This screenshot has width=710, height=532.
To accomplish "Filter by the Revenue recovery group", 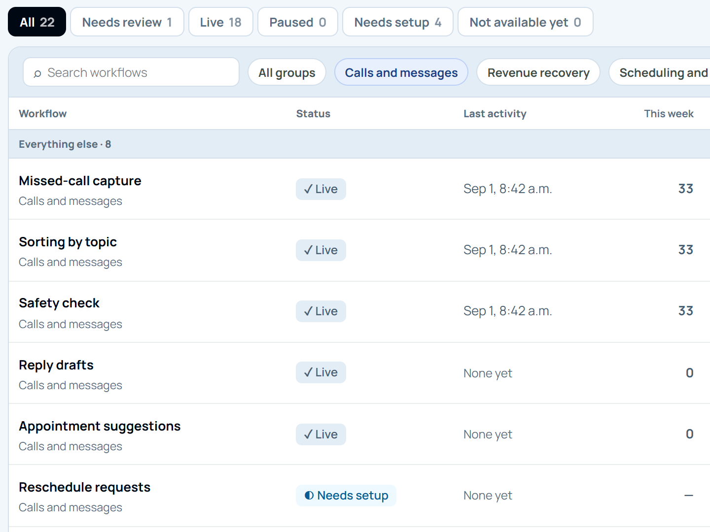I will (x=538, y=72).
